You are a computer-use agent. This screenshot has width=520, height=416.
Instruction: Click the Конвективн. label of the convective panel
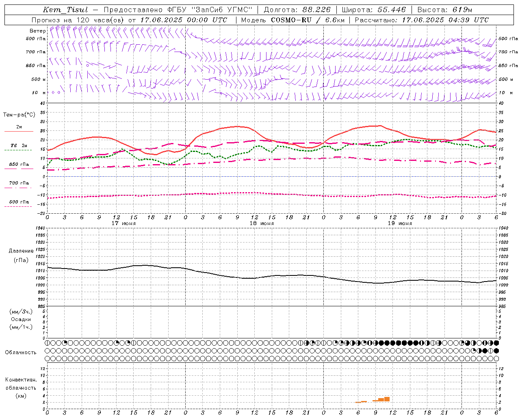(21, 380)
